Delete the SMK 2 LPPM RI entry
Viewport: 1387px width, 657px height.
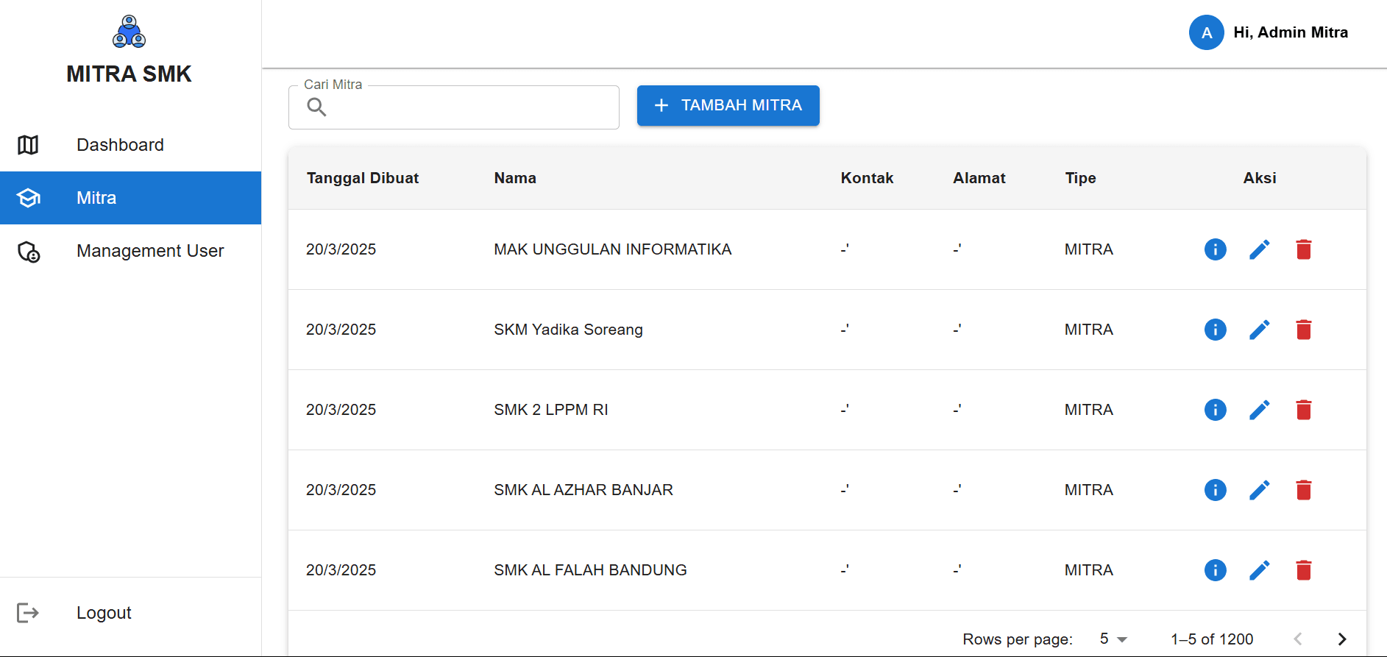pos(1303,410)
